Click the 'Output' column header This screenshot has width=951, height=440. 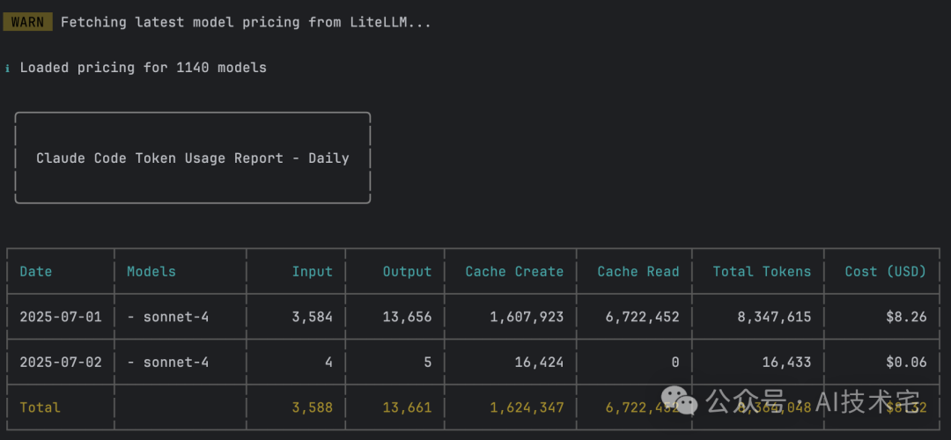pyautogui.click(x=407, y=272)
